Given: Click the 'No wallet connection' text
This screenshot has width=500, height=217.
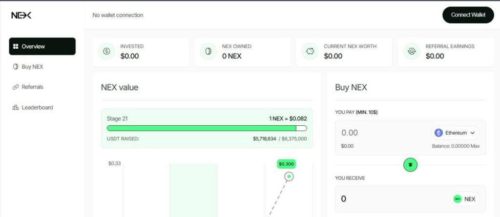Looking at the screenshot, I should [x=118, y=15].
